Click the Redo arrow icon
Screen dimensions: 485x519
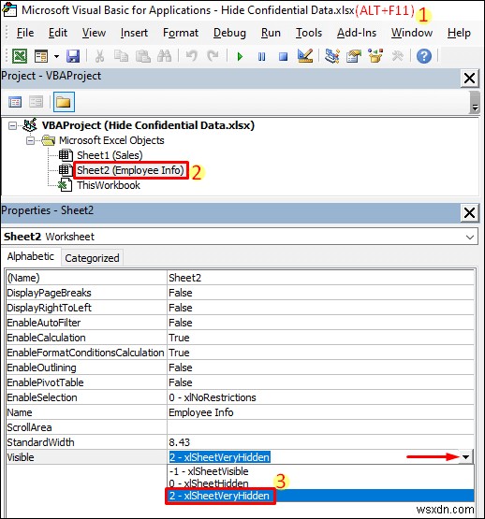click(x=213, y=56)
